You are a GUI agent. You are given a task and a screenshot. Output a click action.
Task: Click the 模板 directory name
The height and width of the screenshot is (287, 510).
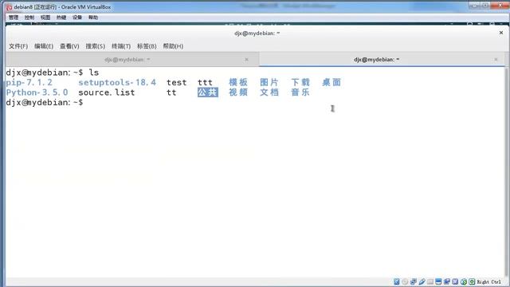tap(238, 82)
